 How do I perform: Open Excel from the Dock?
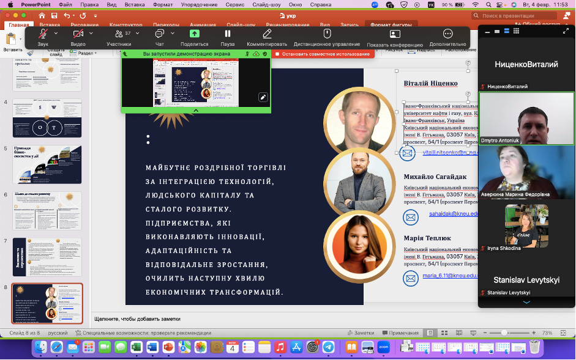click(137, 347)
